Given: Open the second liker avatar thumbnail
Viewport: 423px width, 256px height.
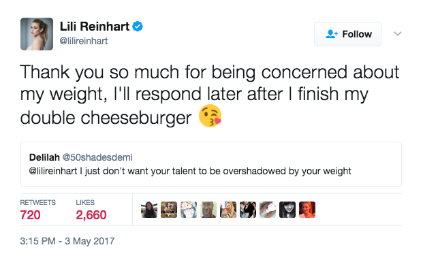Looking at the screenshot, I should click(169, 210).
